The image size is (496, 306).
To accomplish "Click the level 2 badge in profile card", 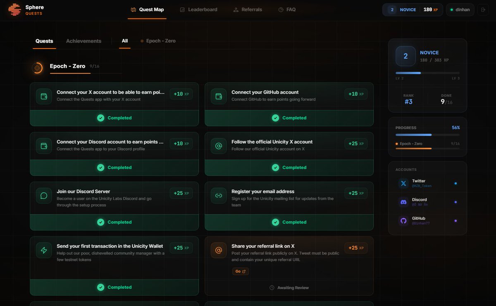I will pos(405,56).
